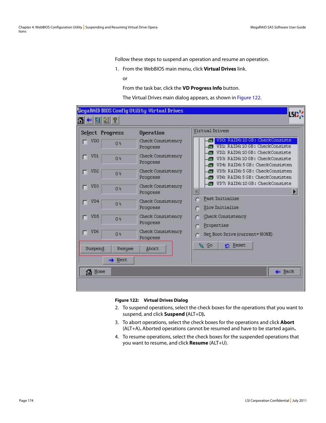Select VD5 RAID6 5 GB in the list
The image size is (326, 423).
click(x=254, y=171)
